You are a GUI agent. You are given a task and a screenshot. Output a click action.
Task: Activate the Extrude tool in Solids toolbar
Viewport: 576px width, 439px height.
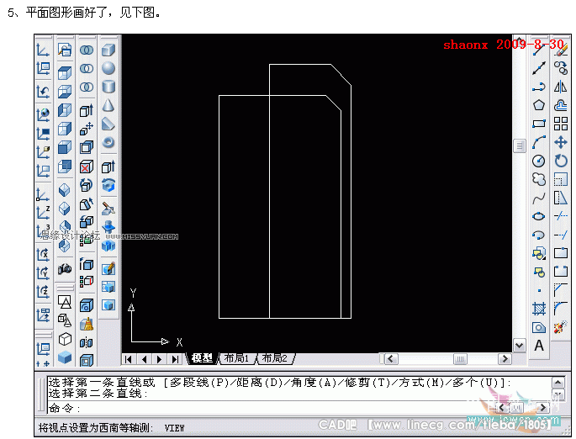[108, 167]
